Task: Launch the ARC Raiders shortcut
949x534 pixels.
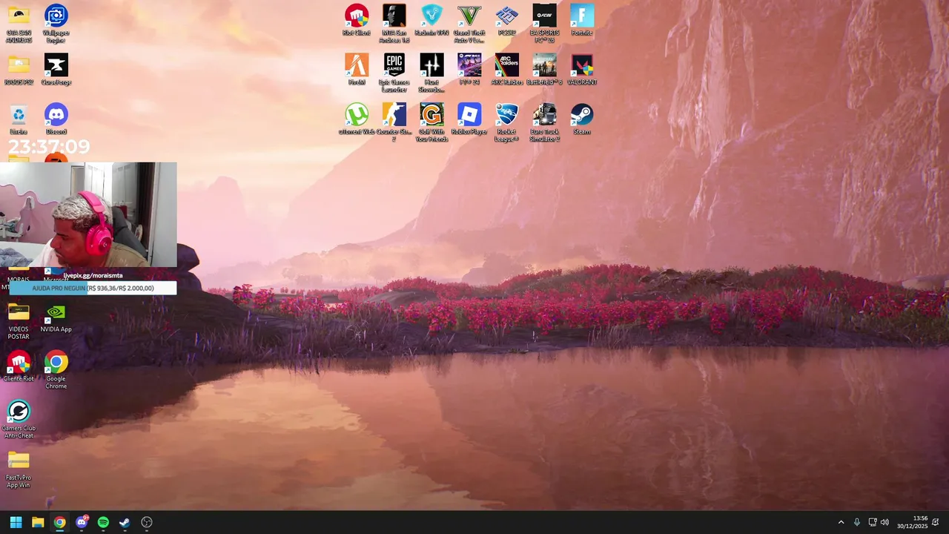Action: [x=507, y=70]
